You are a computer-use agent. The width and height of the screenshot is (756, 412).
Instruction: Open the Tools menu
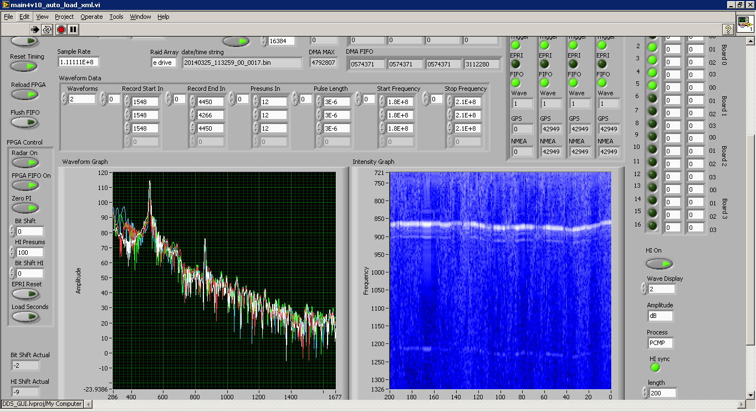click(116, 17)
